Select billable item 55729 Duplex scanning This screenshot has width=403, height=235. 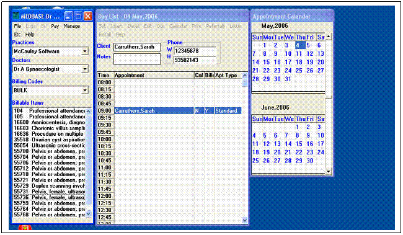49,186
